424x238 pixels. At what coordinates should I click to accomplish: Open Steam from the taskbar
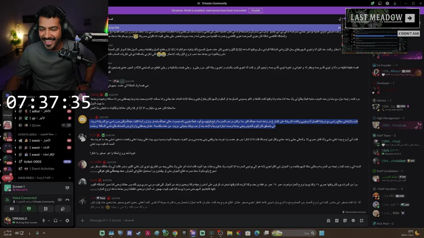(x=138, y=233)
